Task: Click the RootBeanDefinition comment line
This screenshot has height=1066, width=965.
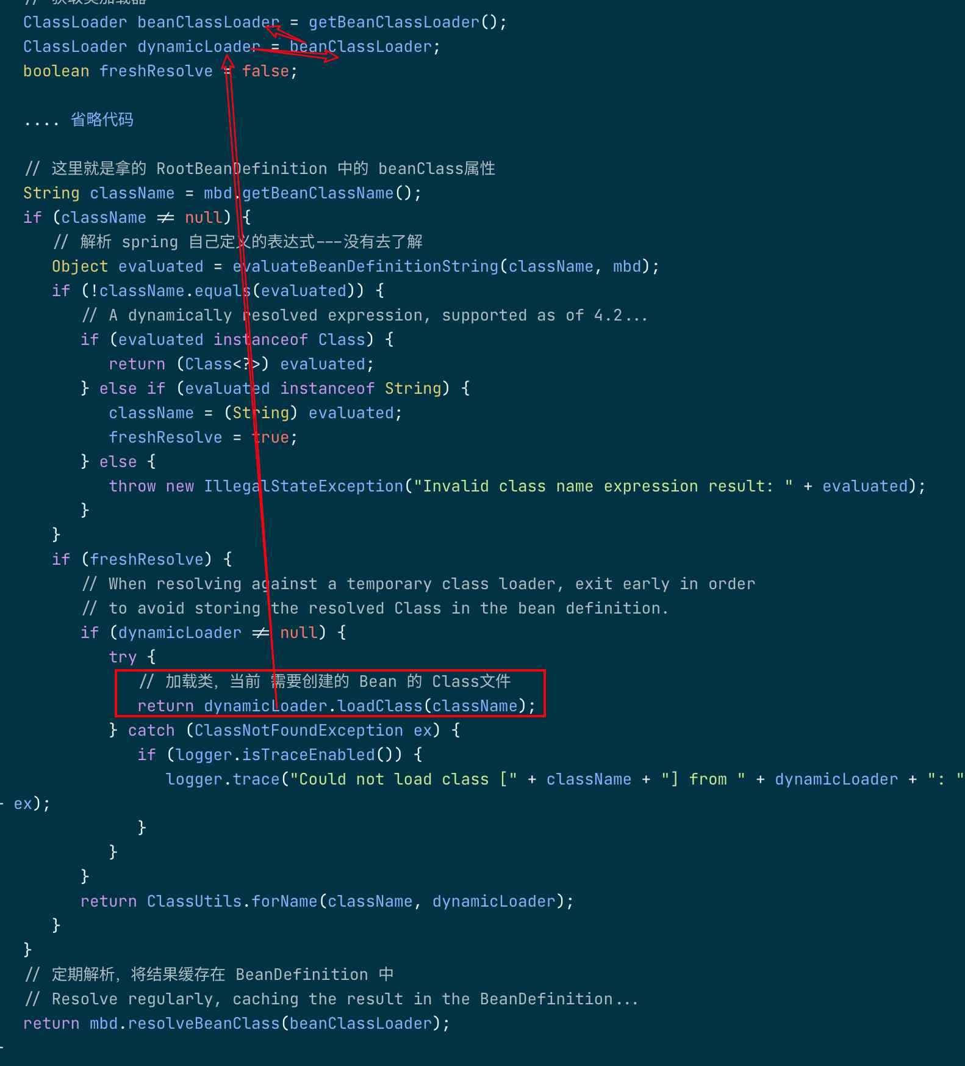Action: pos(260,169)
